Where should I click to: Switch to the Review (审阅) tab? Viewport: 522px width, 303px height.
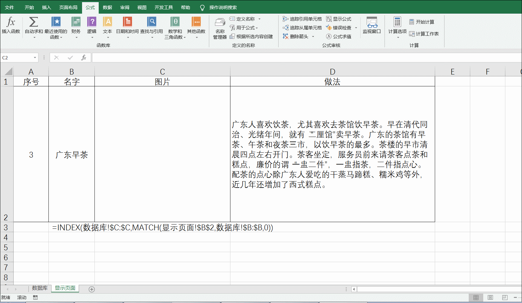pyautogui.click(x=125, y=7)
